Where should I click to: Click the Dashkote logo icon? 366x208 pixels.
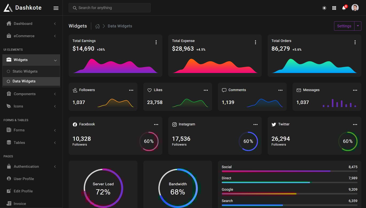pyautogui.click(x=8, y=8)
